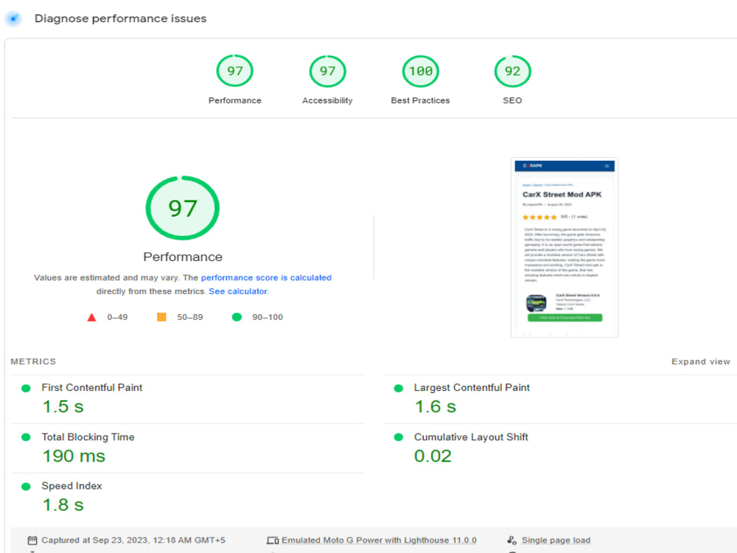Click the 90–100 legend range text

(x=268, y=317)
